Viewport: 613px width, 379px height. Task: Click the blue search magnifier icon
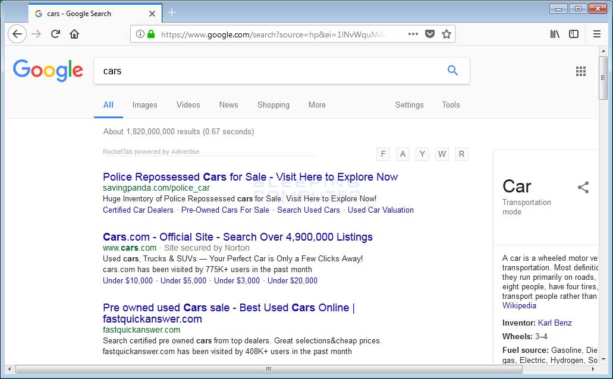point(452,71)
